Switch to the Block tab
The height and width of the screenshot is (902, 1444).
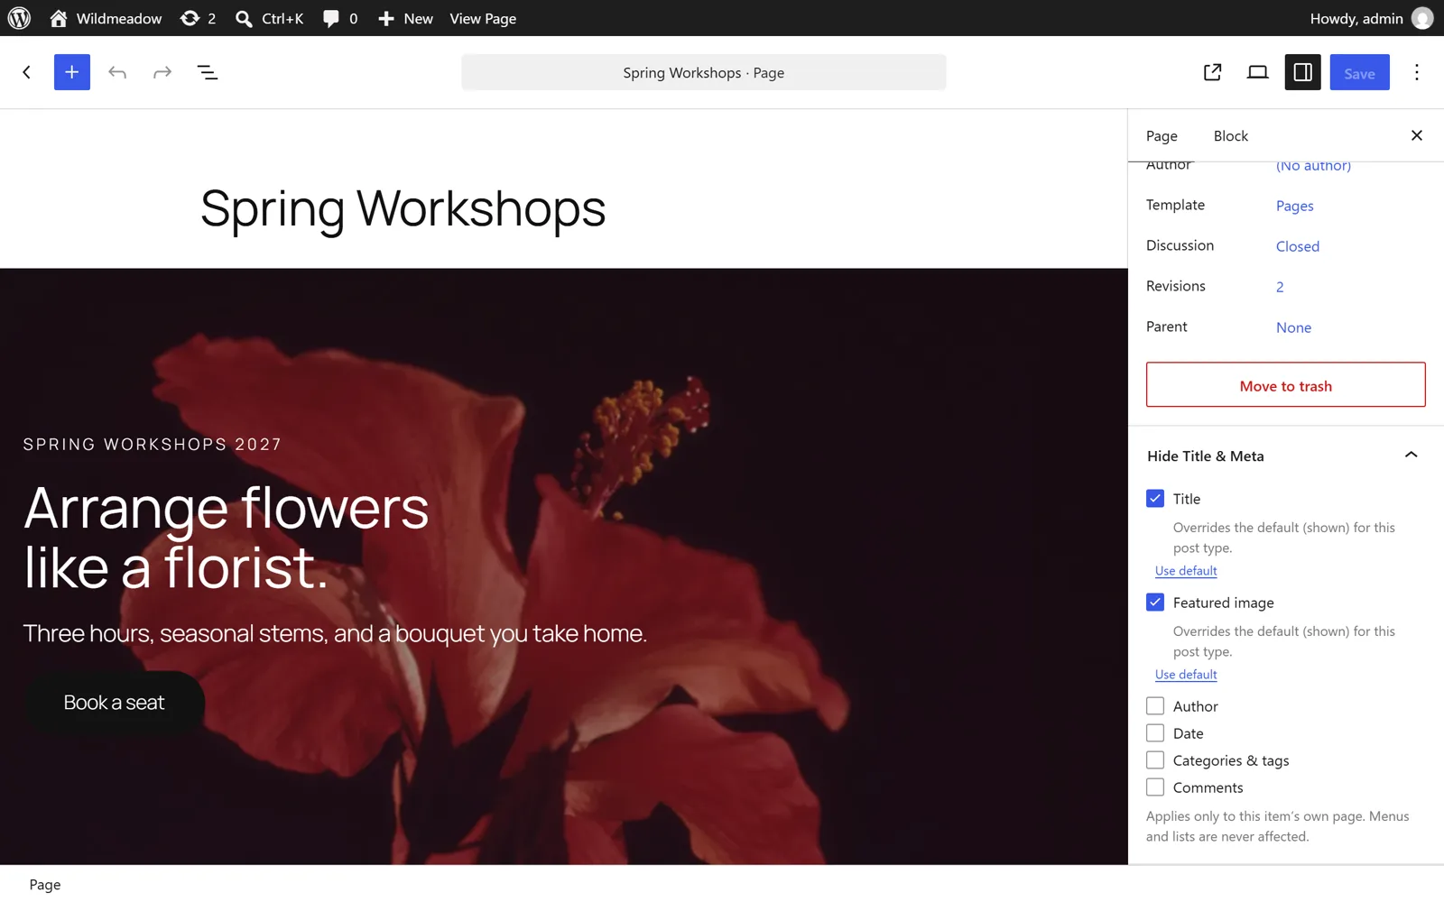point(1231,136)
